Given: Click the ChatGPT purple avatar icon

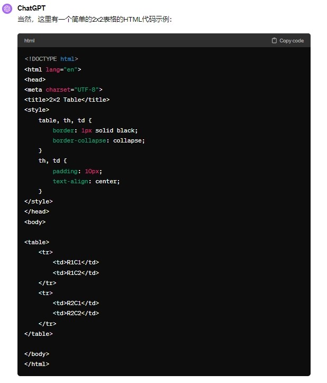Looking at the screenshot, I should tap(7, 9).
